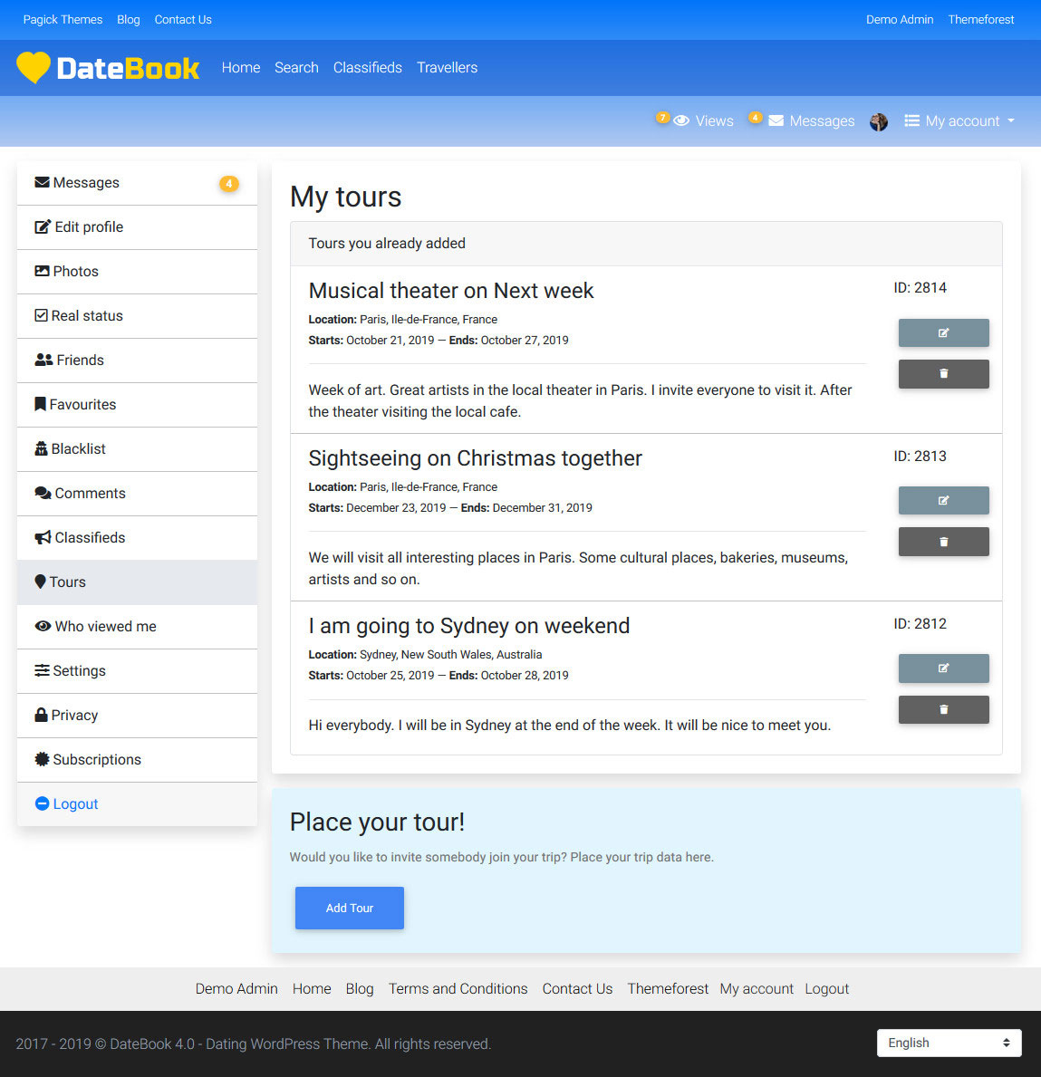
Task: Edit the Sightseeing on Christmas tour
Action: (x=943, y=501)
